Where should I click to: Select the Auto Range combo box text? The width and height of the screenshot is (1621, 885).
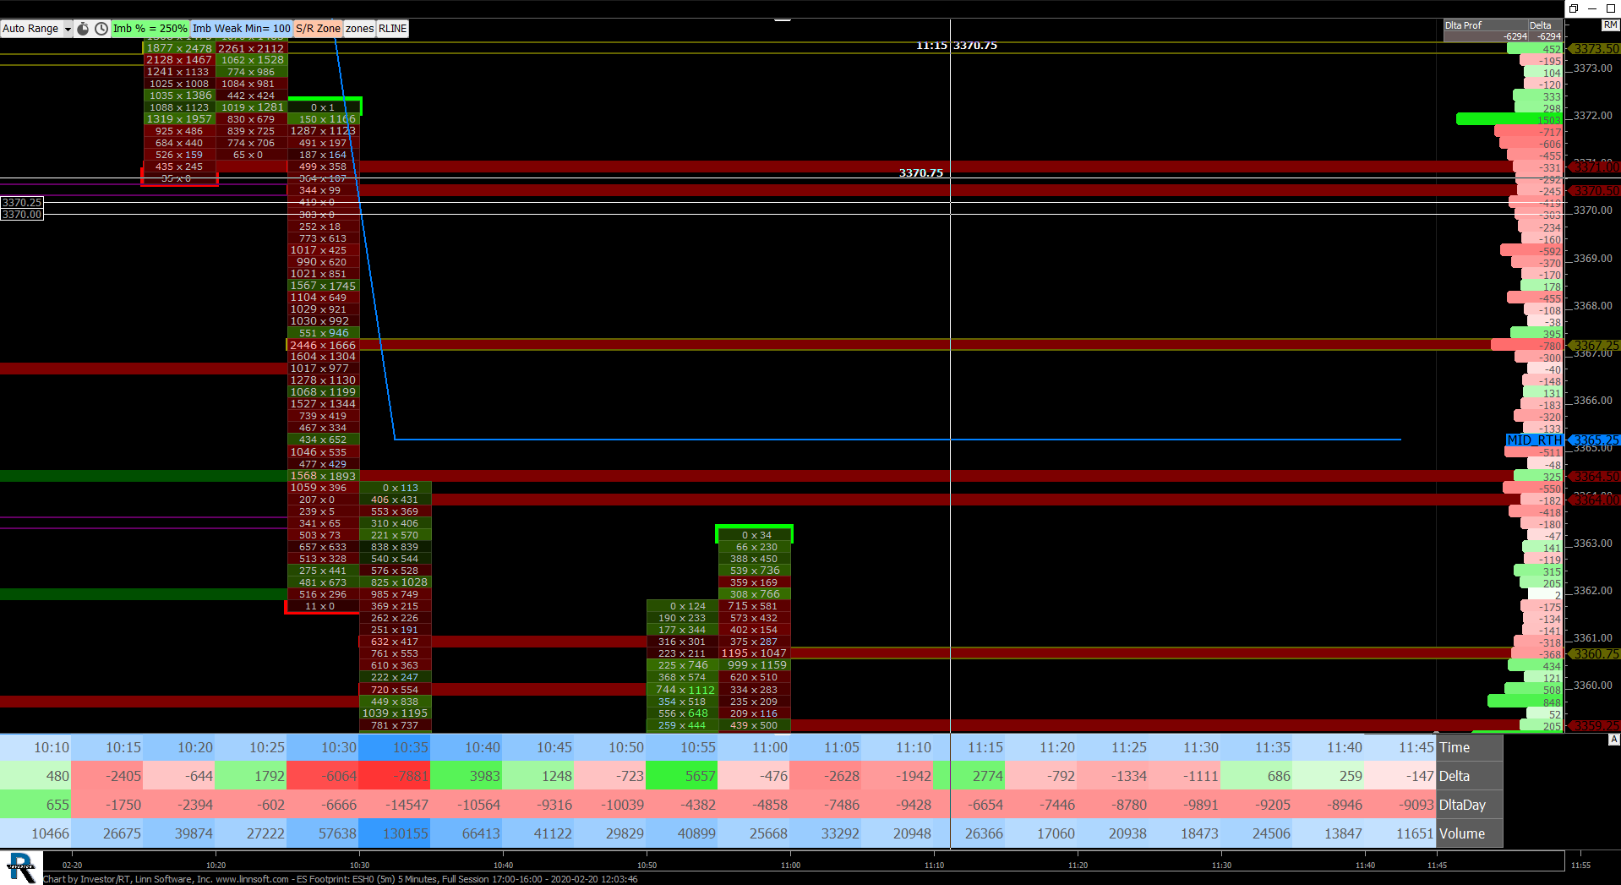[31, 29]
